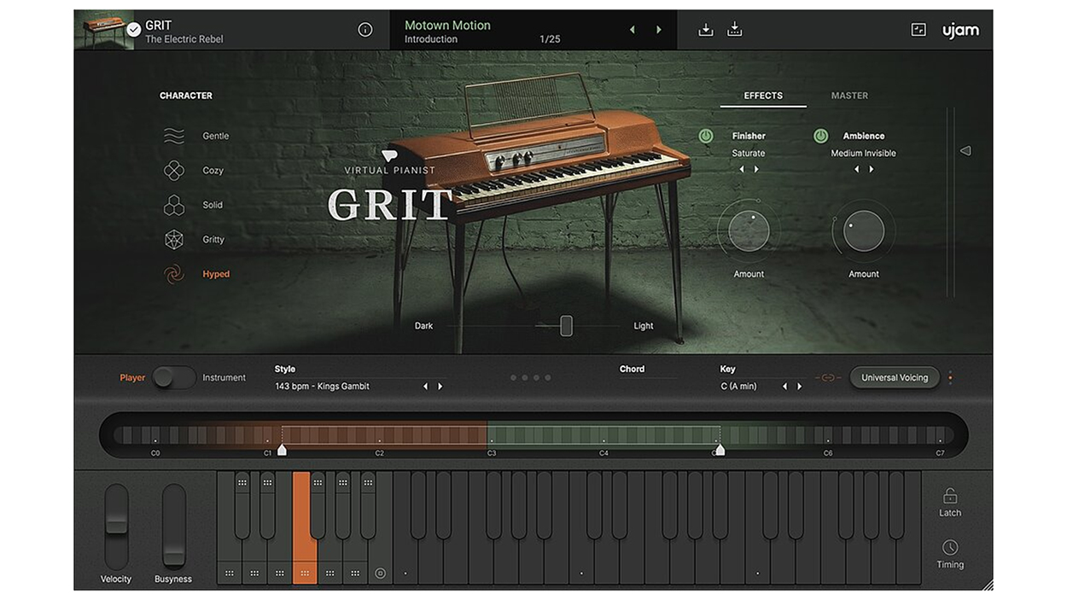
Task: Disable the Ambience power button
Action: point(820,136)
